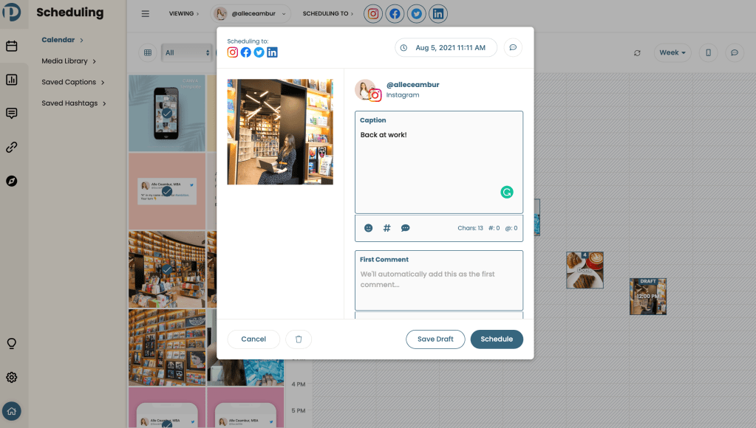Insert an emoji into the caption
Image resolution: width=756 pixels, height=428 pixels.
click(x=368, y=228)
